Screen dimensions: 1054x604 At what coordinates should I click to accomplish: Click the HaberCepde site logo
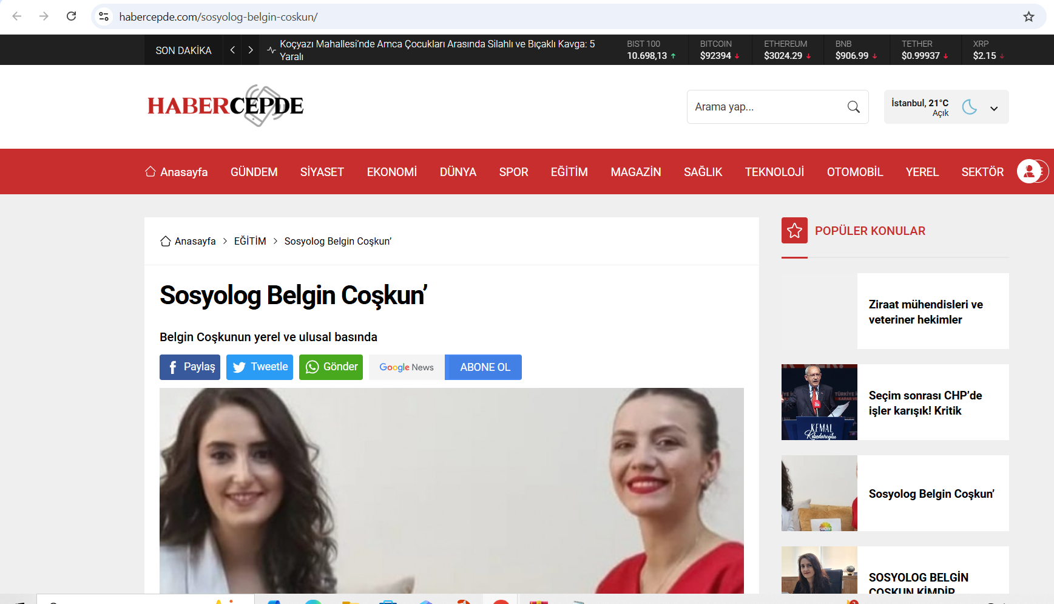point(225,106)
